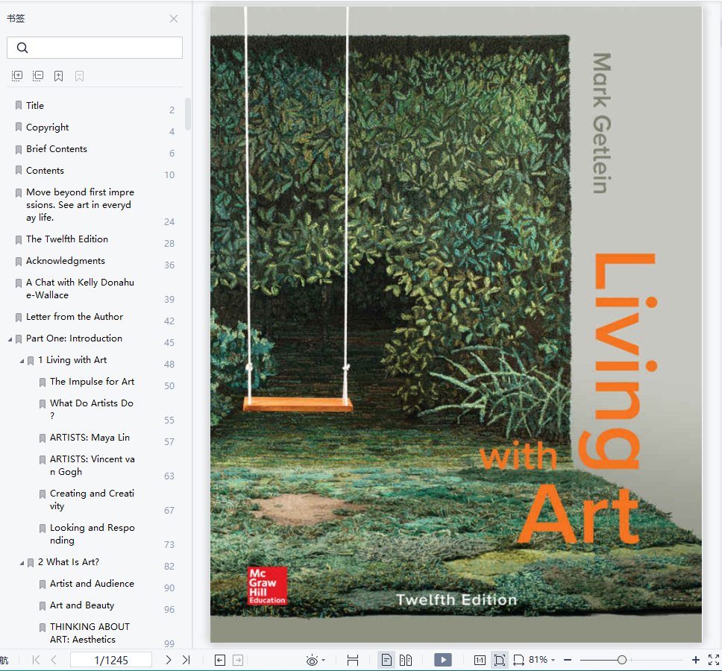Open 'A Chat with Kelly Donahue-Wallace' bookmark
This screenshot has width=722, height=671.
coord(80,289)
